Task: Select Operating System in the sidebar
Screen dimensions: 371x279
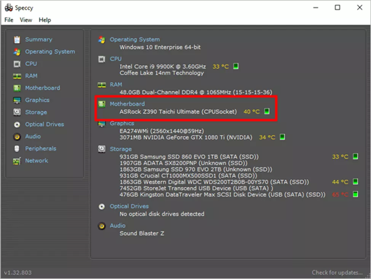Action: point(50,51)
